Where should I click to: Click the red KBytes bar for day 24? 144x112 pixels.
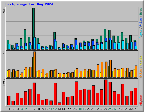click(106, 92)
